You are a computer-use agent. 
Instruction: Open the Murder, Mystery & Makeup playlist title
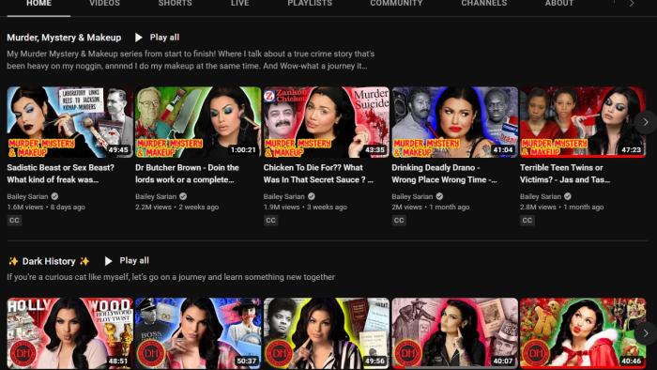64,38
